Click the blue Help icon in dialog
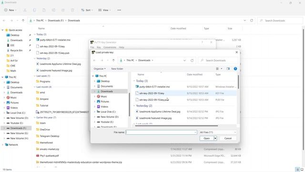 (235, 69)
